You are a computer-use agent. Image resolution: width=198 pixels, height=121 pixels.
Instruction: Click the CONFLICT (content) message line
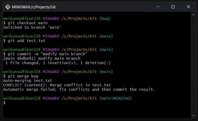pyautogui.click(x=57, y=85)
